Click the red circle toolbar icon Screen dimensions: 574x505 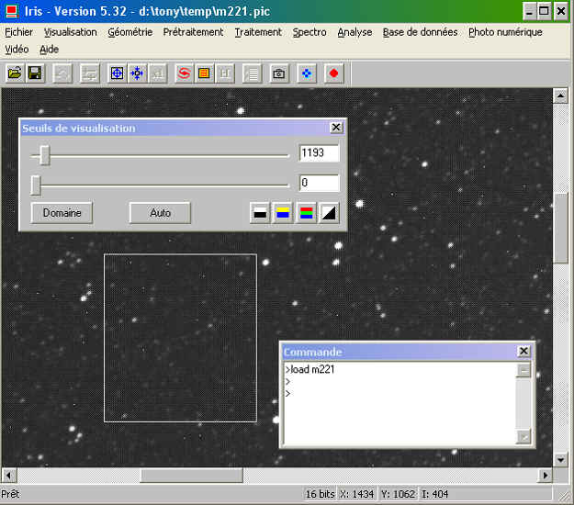pos(334,73)
